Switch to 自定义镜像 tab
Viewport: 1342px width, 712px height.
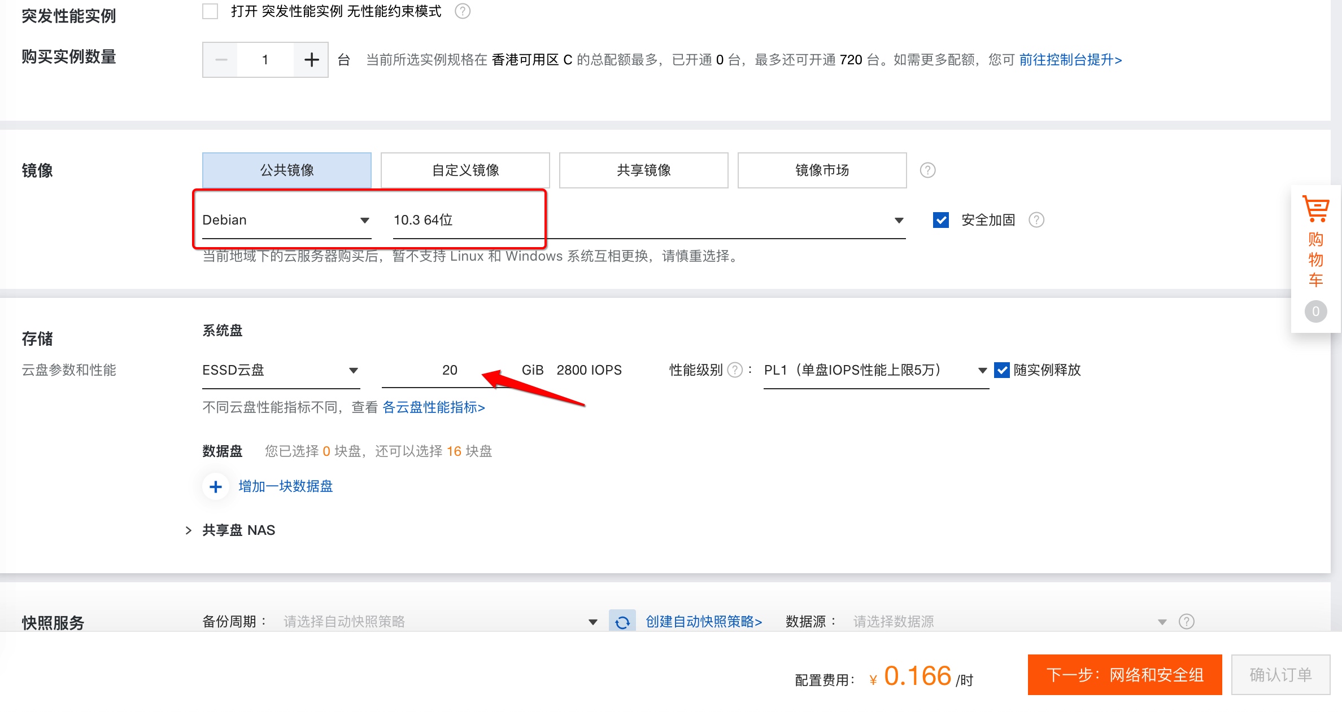click(465, 170)
